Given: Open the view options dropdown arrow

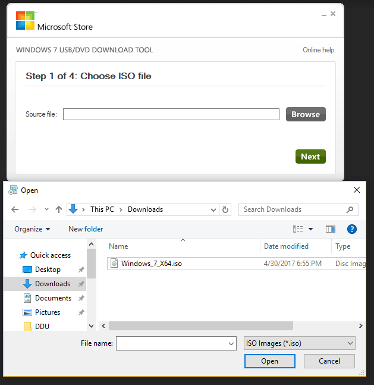Looking at the screenshot, I should [x=311, y=229].
